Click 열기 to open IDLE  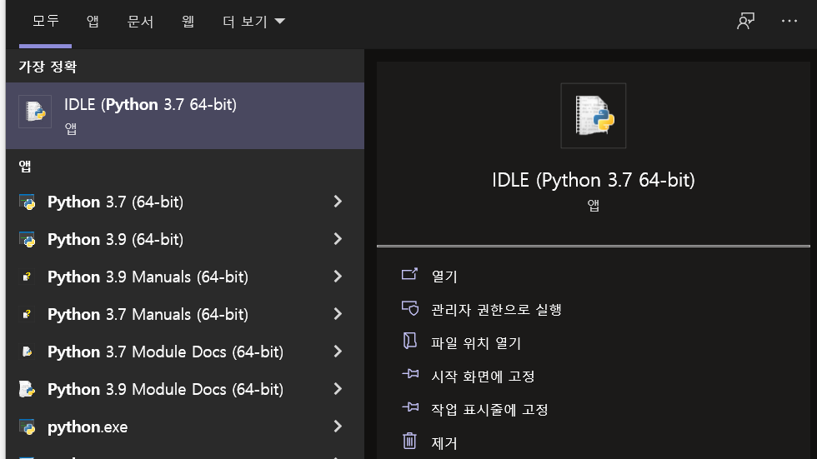coord(444,277)
